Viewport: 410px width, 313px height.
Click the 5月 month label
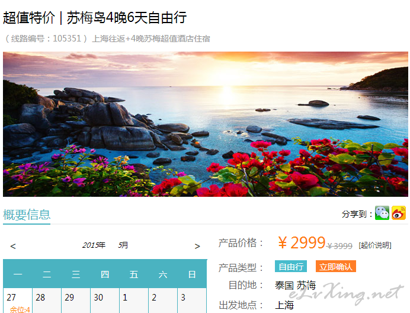(x=123, y=245)
